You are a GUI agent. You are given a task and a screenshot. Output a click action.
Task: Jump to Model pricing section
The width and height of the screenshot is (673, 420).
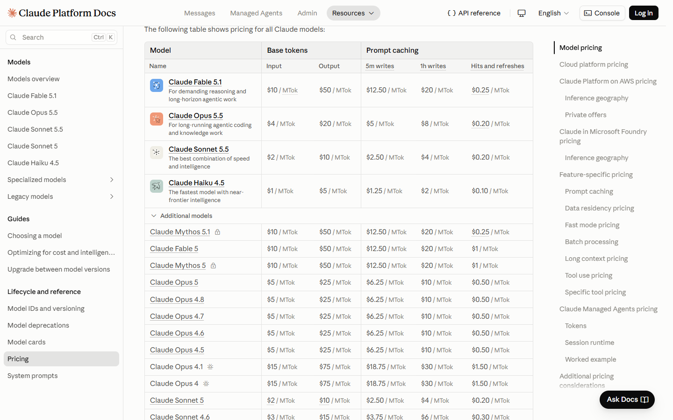tap(580, 48)
